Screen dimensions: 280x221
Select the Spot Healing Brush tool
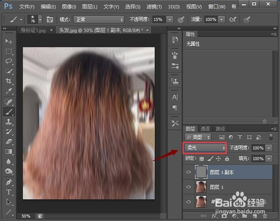8,102
